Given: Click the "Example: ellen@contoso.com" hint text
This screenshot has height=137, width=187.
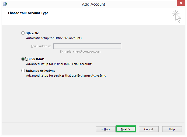Looking at the screenshot, I should click(80, 52).
